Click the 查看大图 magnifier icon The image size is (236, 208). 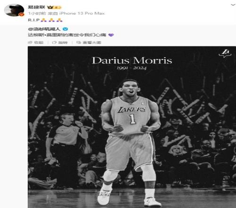click(x=78, y=43)
